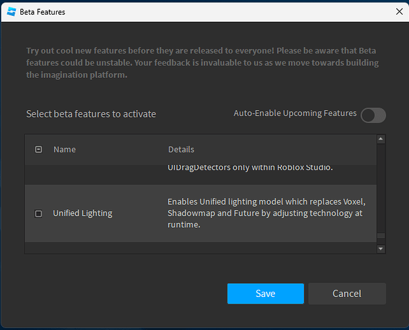
Task: Click the scrollbar down arrow
Action: pyautogui.click(x=381, y=249)
